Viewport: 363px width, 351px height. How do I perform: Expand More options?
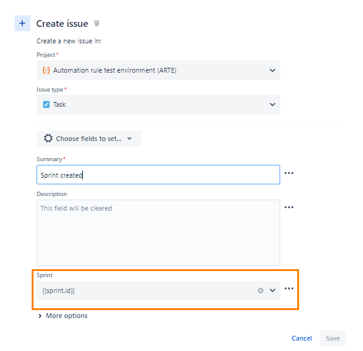[x=63, y=316]
